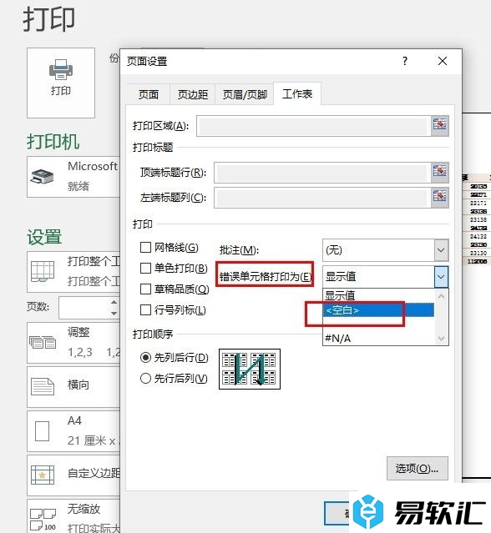Image resolution: width=491 pixels, height=533 pixels.
Task: Enable the 行号列标 row and column headings checkbox
Action: [x=145, y=310]
